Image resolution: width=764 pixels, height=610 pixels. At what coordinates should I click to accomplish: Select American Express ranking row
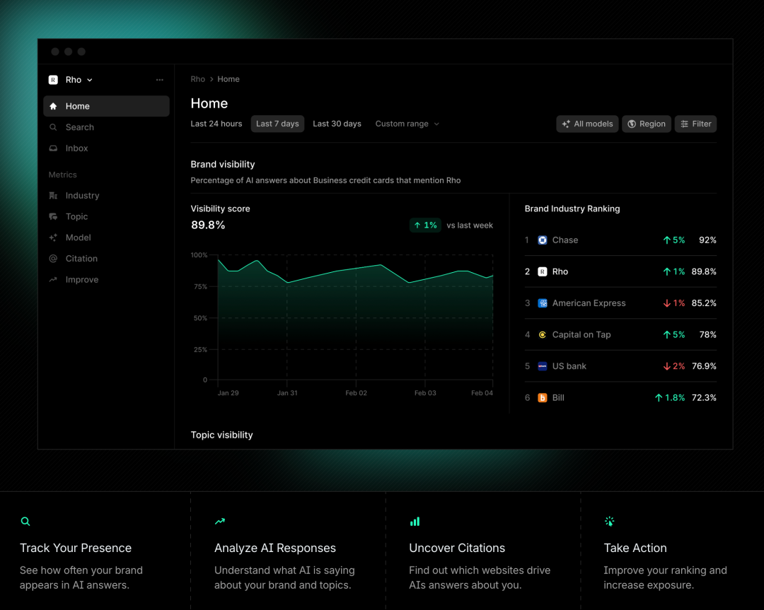[620, 303]
